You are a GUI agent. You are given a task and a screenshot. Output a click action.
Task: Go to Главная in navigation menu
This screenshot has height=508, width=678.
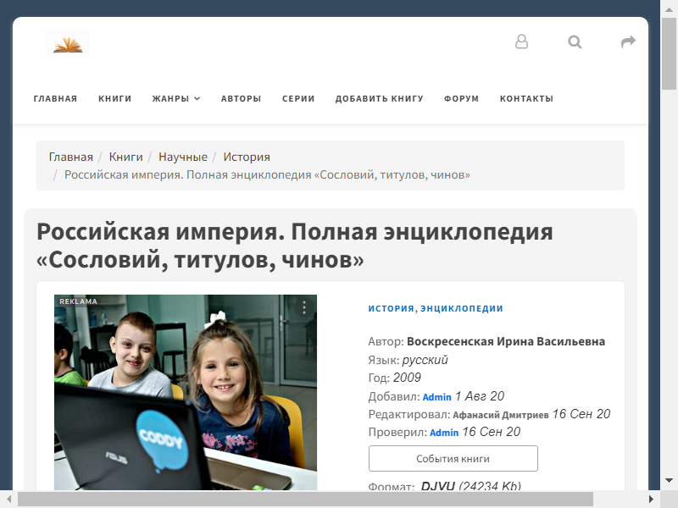pyautogui.click(x=55, y=98)
